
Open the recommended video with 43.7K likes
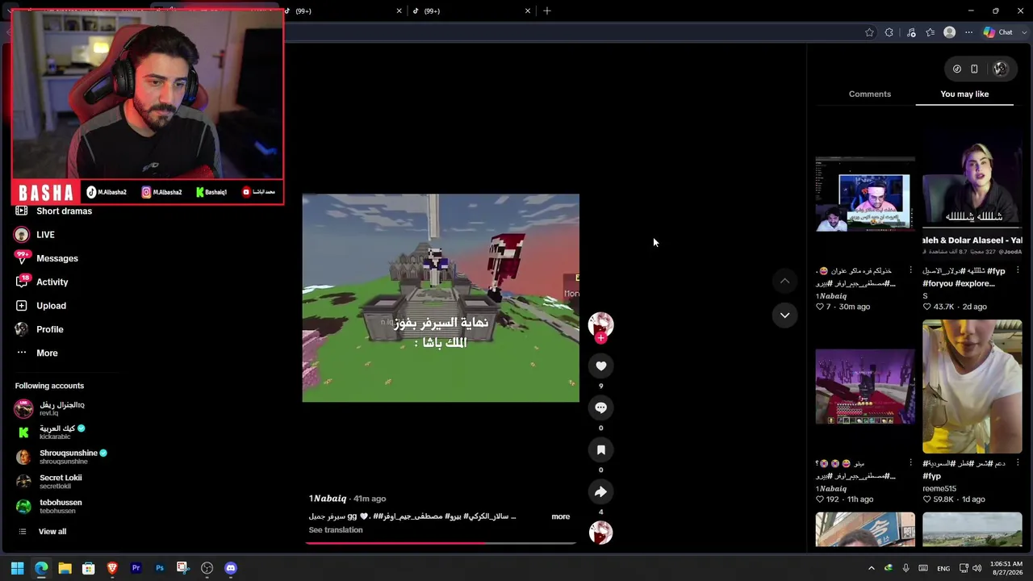pos(972,194)
